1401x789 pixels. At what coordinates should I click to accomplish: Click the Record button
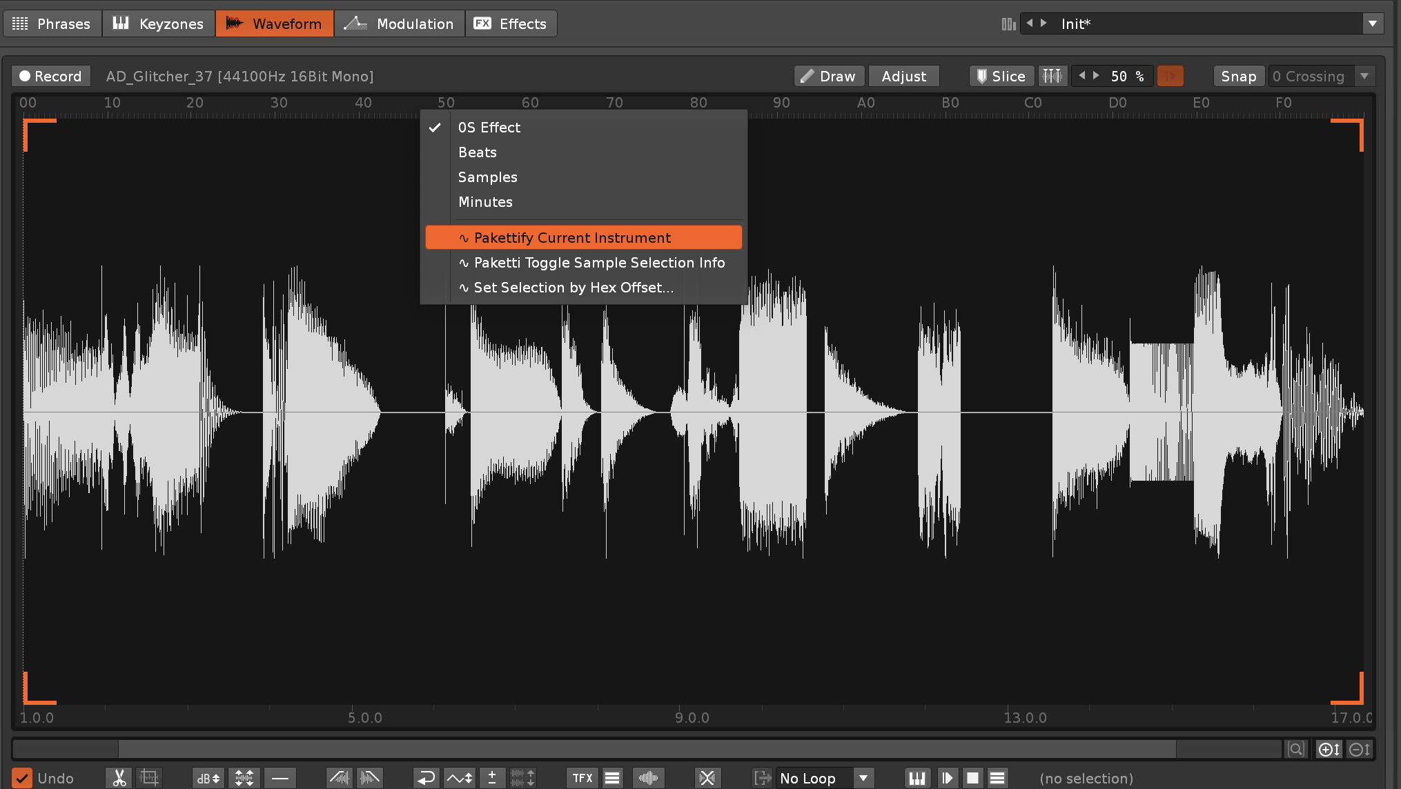tap(51, 76)
